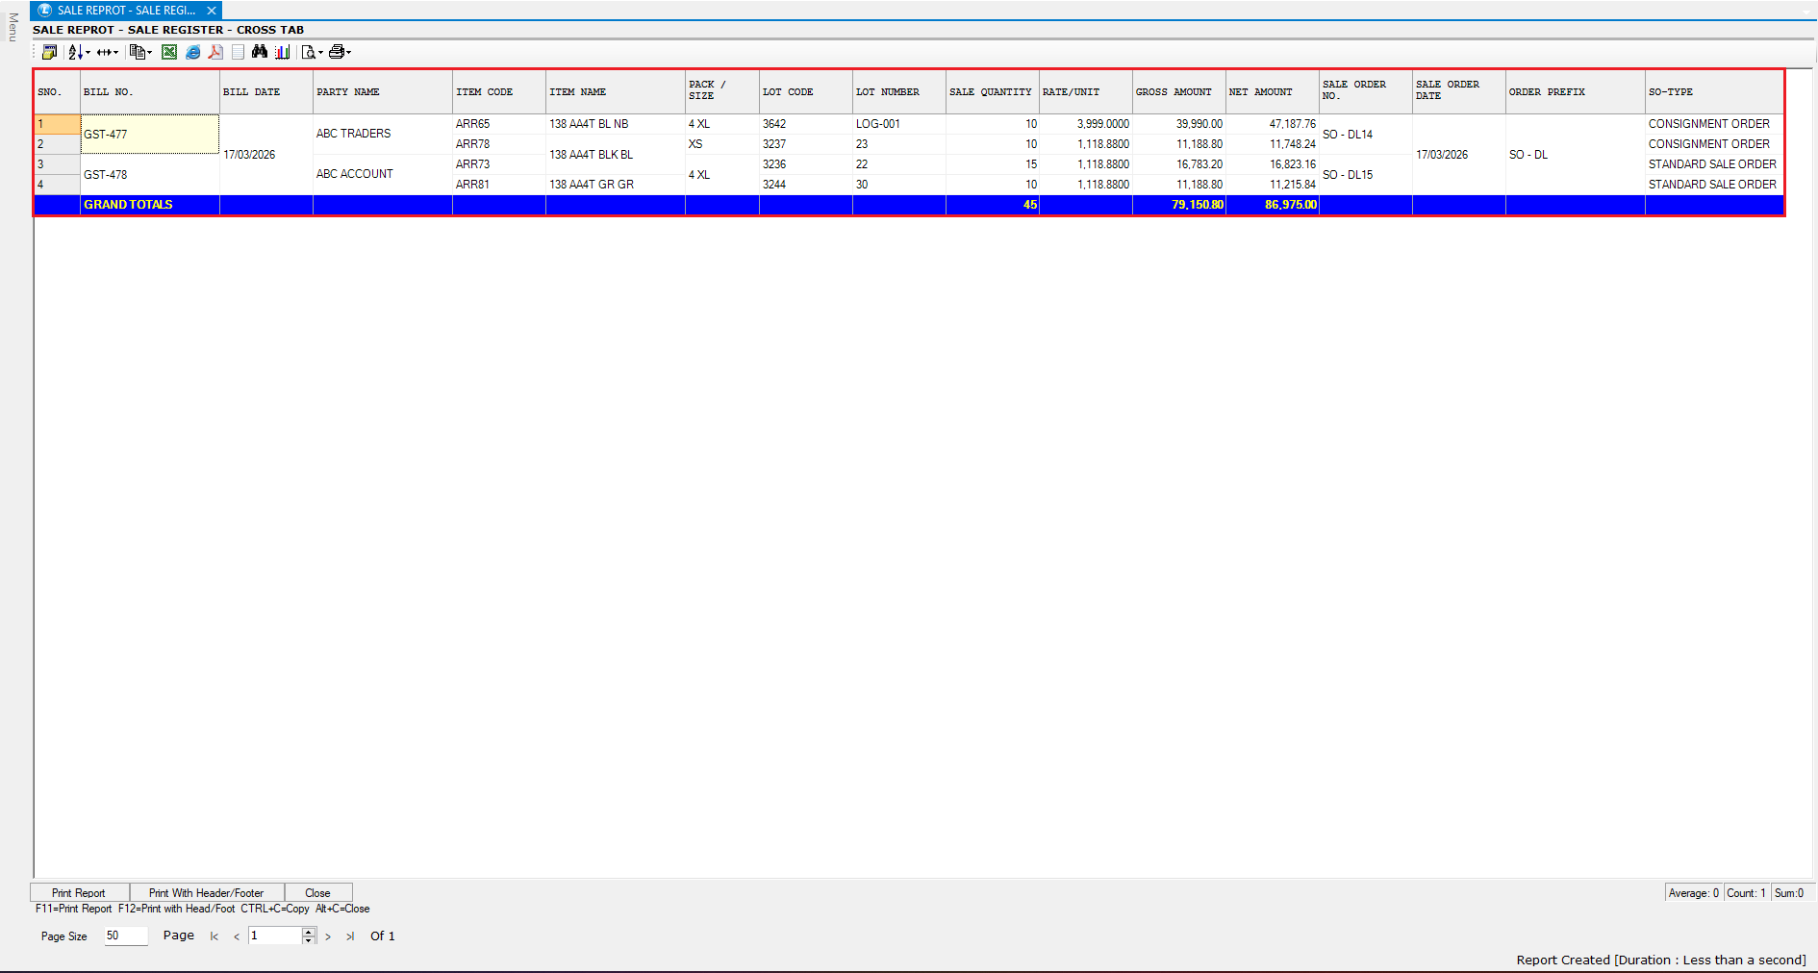Increase page number with stepper up arrow
The width and height of the screenshot is (1818, 973).
308,932
